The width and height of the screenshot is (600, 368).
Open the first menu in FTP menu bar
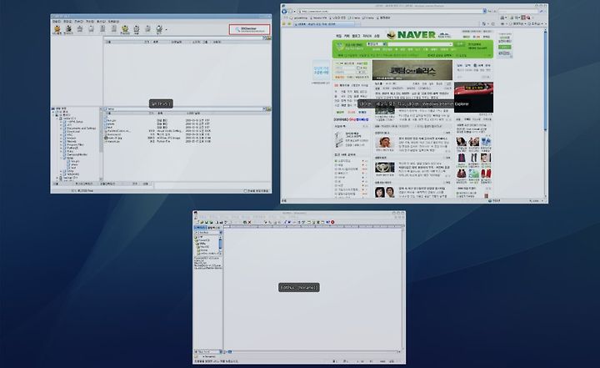point(57,22)
